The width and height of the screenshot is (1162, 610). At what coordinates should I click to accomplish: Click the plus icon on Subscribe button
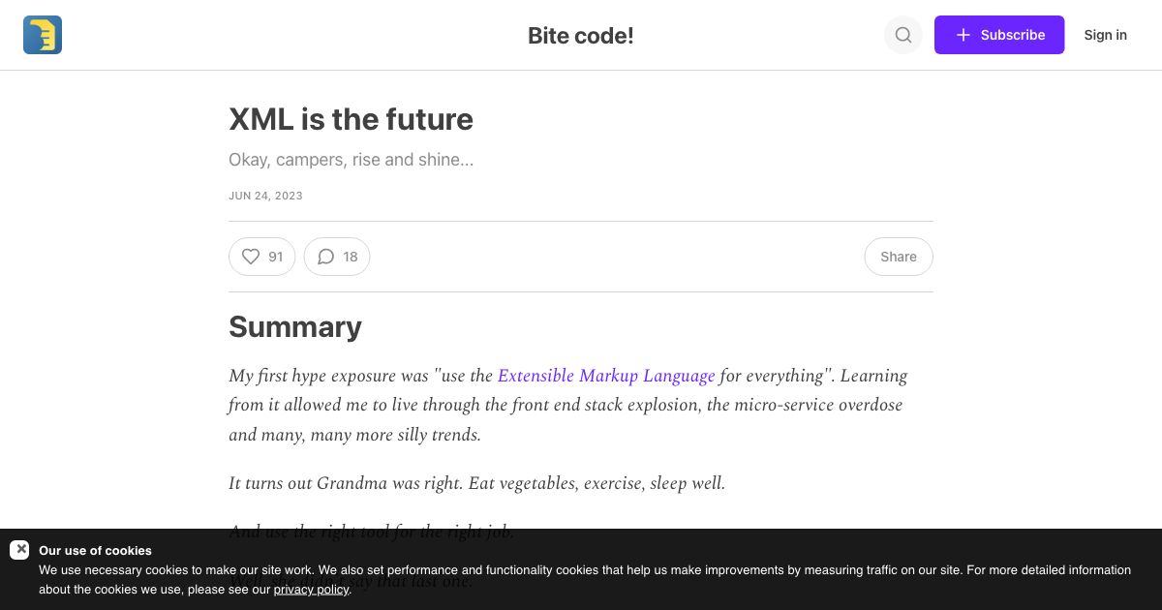pyautogui.click(x=963, y=35)
